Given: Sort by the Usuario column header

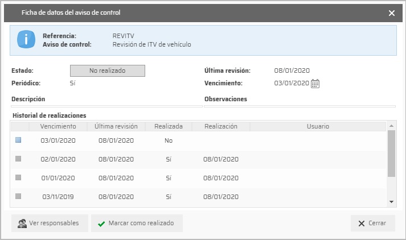Looking at the screenshot, I should (318, 126).
